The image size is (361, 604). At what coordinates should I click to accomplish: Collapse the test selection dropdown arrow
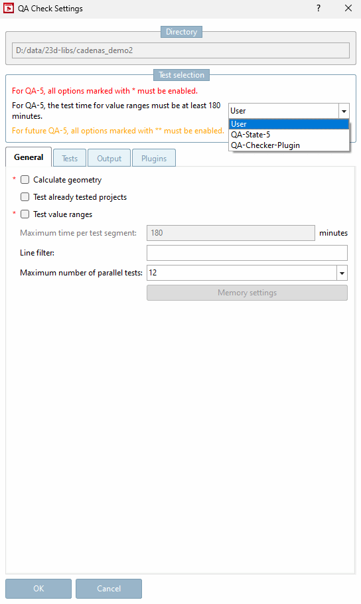click(344, 111)
